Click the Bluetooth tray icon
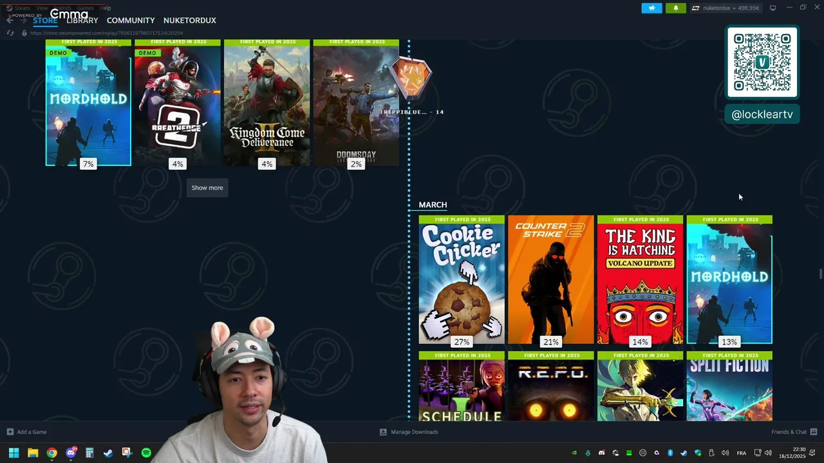 pos(670,453)
